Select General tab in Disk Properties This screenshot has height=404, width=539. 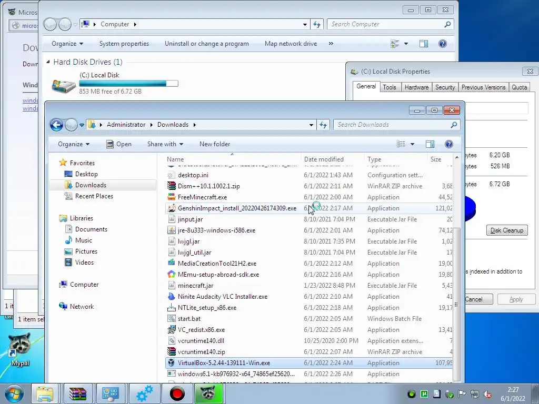coord(366,87)
